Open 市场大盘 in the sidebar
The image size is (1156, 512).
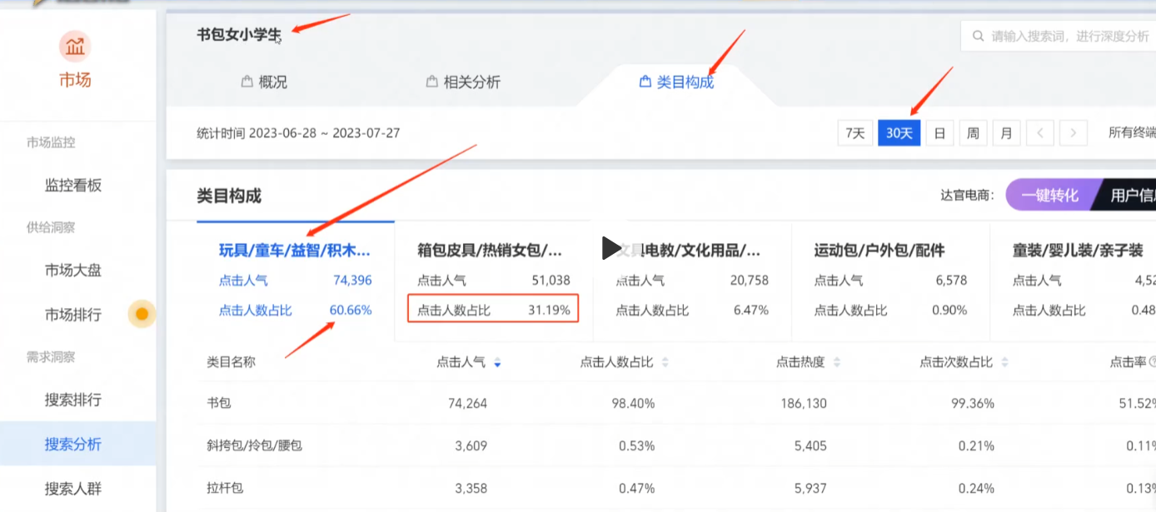(x=73, y=271)
